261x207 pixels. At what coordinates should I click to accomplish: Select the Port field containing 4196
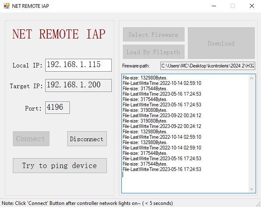pyautogui.click(x=57, y=108)
